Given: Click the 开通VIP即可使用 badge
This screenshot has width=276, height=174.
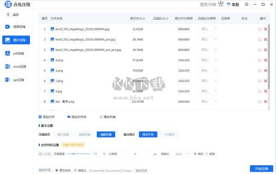Looking at the screenshot, I should (73, 145).
